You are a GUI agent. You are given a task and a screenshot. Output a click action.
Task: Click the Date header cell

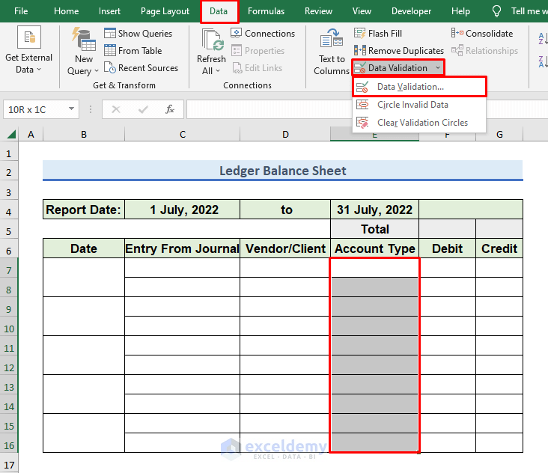pyautogui.click(x=84, y=248)
